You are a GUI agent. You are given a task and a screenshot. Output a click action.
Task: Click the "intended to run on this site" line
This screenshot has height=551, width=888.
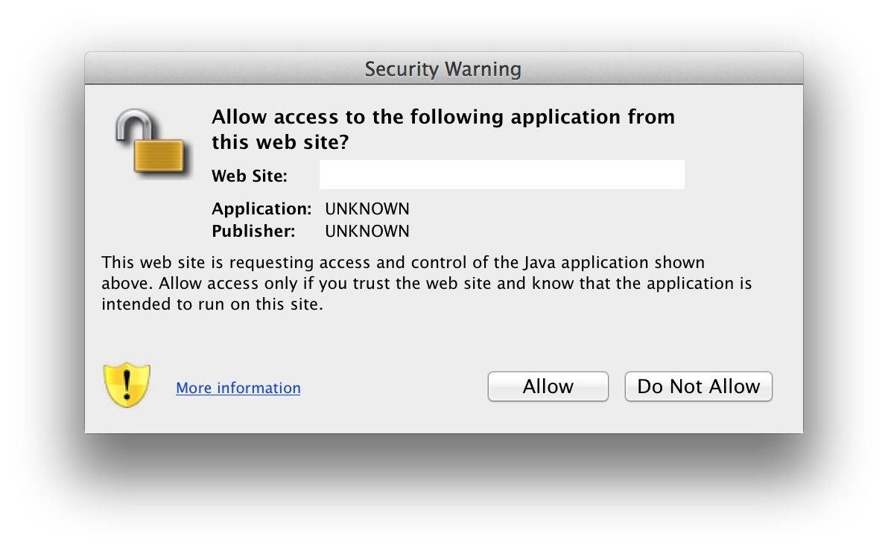(212, 304)
